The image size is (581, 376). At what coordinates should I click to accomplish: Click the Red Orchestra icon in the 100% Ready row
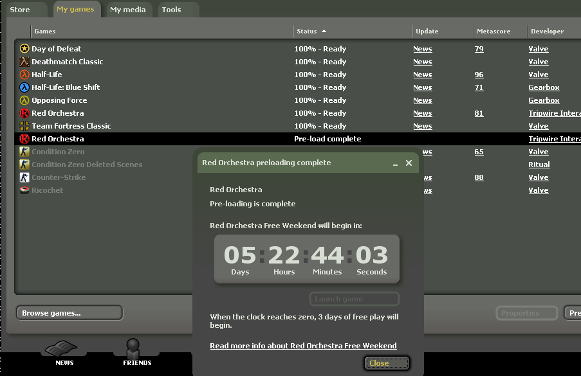(24, 113)
